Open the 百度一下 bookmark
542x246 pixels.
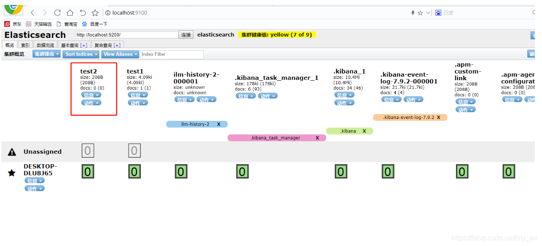tap(94, 24)
